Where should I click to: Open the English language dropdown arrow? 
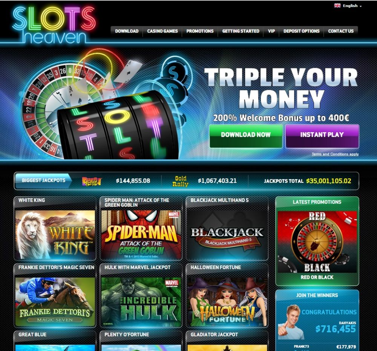coord(360,6)
